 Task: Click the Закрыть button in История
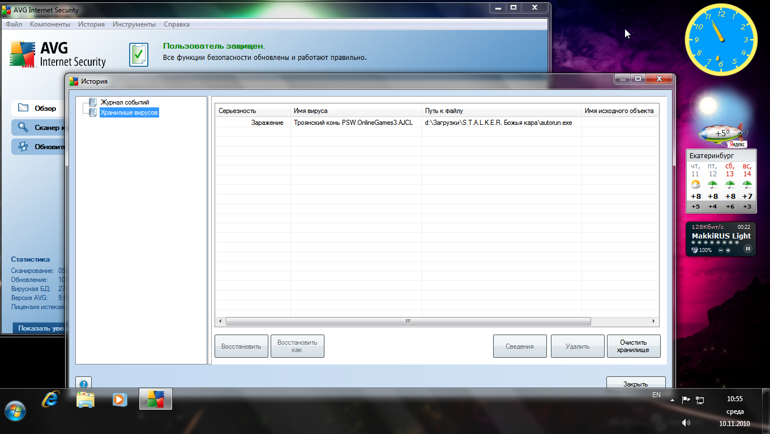click(x=636, y=383)
